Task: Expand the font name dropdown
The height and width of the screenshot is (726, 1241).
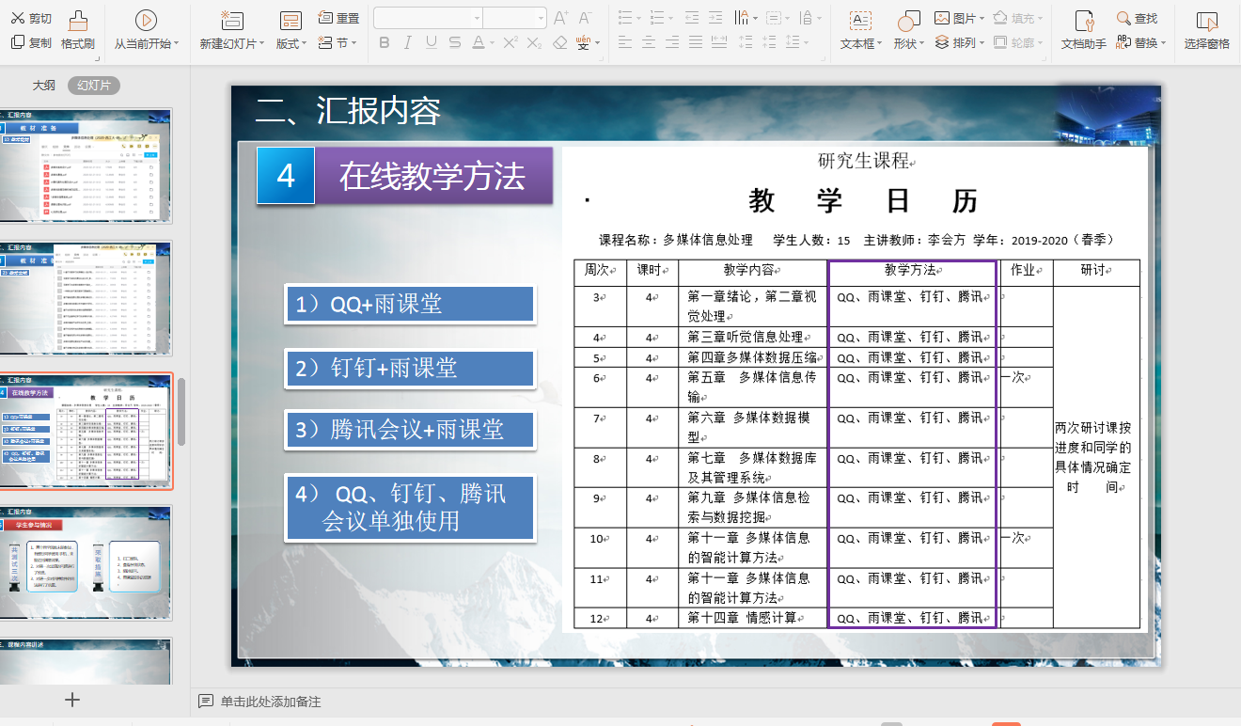Action: 476,19
